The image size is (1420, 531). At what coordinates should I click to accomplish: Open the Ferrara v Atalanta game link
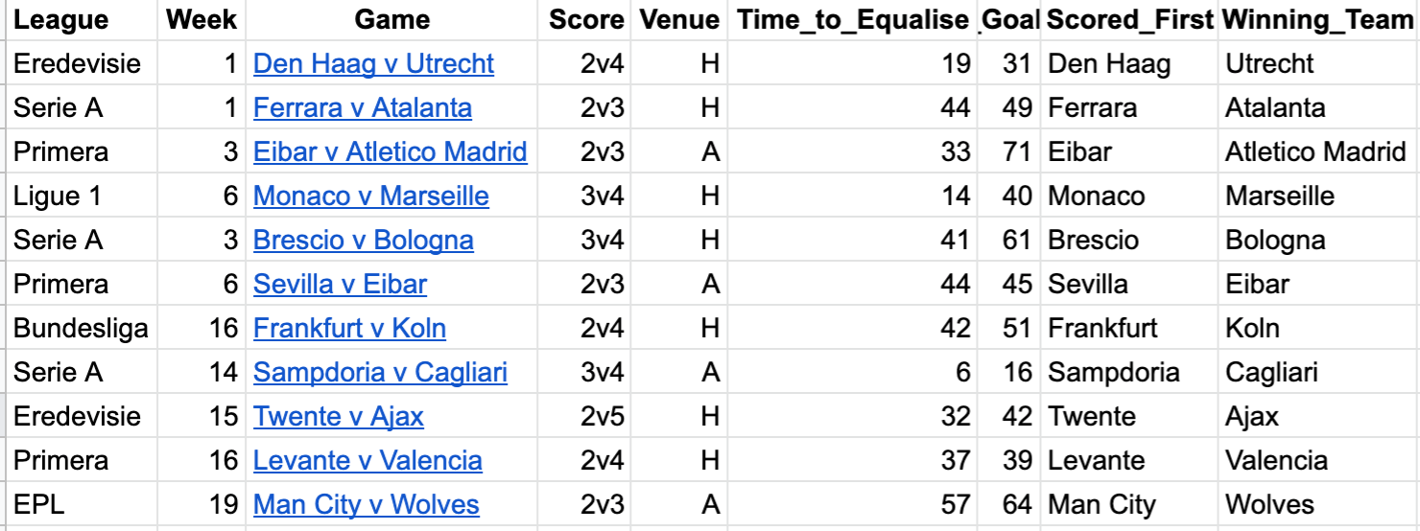tap(362, 108)
